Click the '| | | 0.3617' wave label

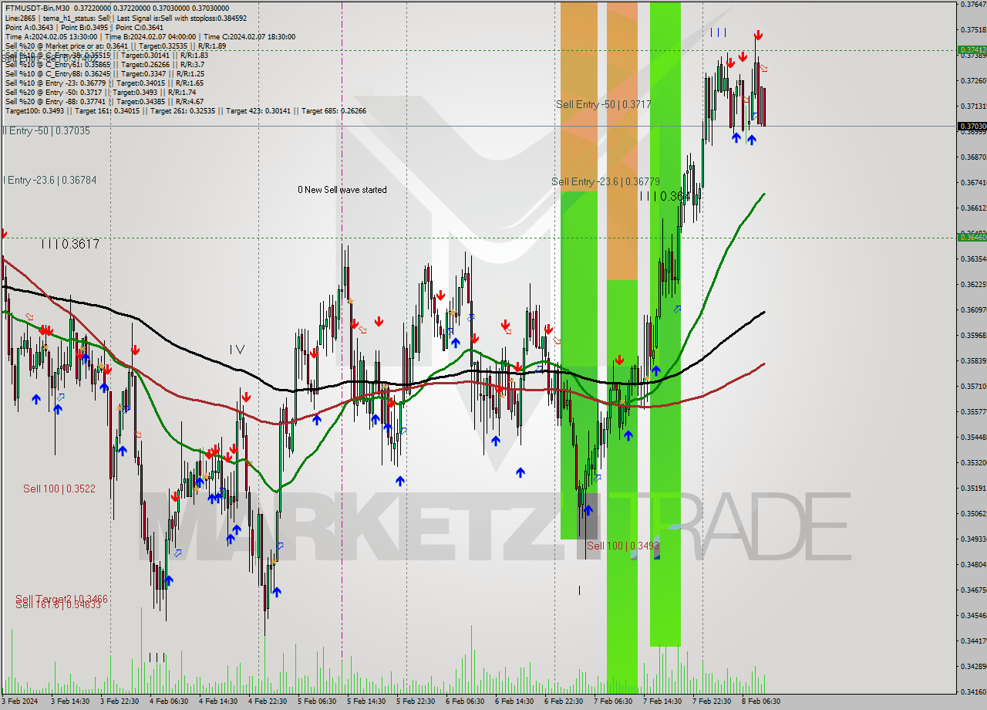pyautogui.click(x=70, y=244)
